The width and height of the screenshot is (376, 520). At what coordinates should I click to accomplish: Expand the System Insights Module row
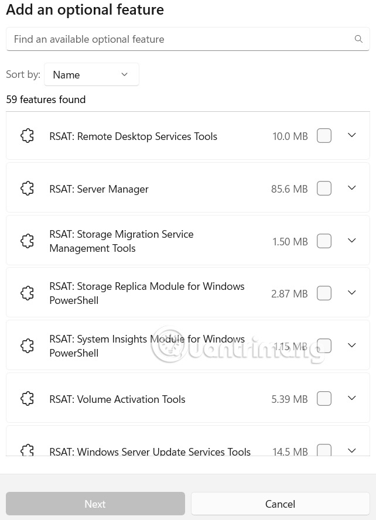tap(351, 345)
